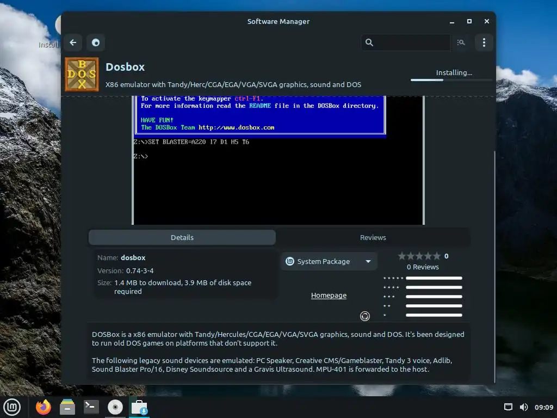Click the Dosbox title heading
The image size is (557, 418).
tap(125, 67)
